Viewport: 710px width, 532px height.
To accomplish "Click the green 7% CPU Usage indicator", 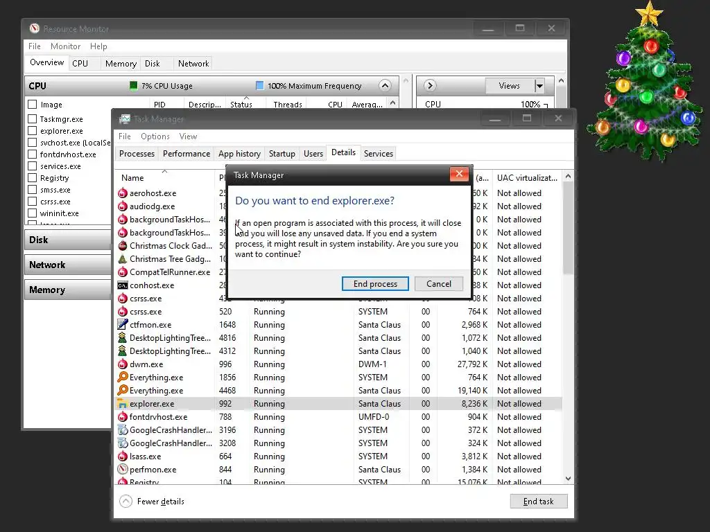I will click(134, 85).
